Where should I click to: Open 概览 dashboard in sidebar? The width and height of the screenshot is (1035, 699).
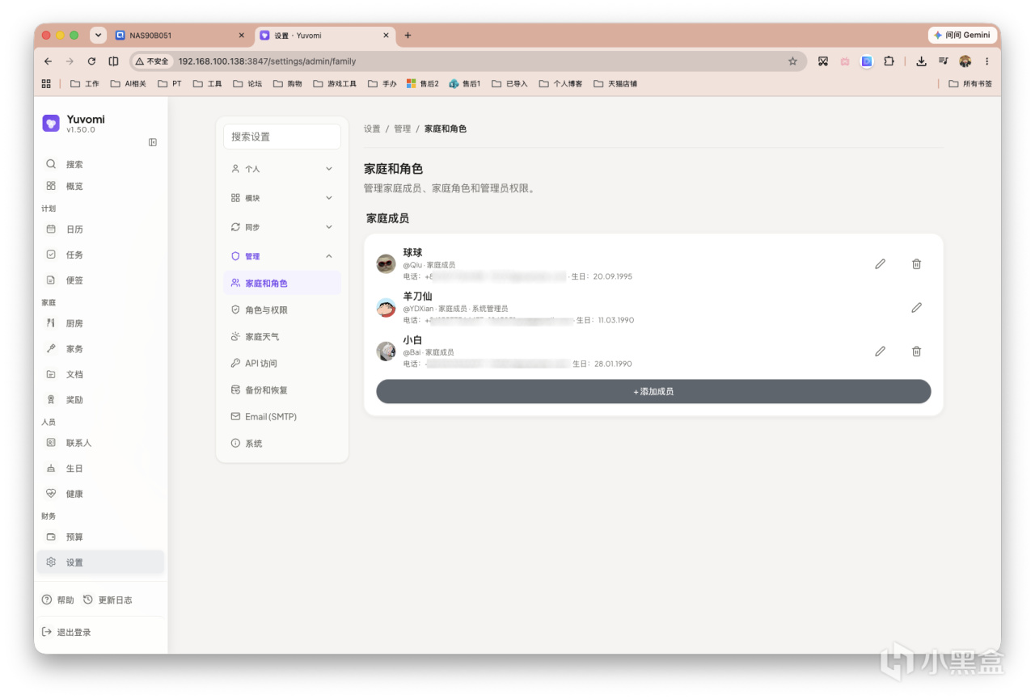point(100,186)
